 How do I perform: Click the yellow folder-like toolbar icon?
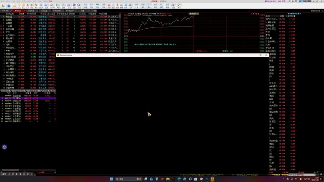[14, 6]
